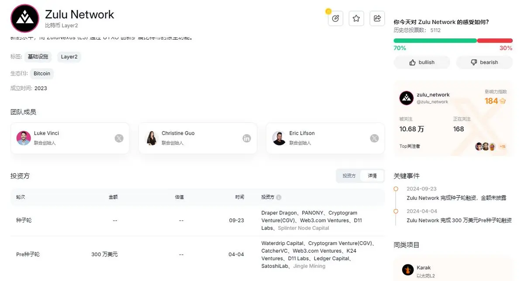
Task: Click the sentiment vote progress bar
Action: pyautogui.click(x=453, y=41)
